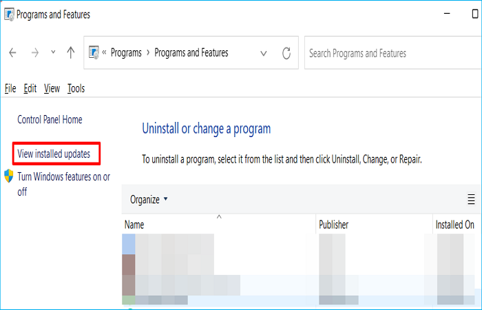Go forward with the right arrow button
The image size is (482, 310).
pyautogui.click(x=34, y=53)
